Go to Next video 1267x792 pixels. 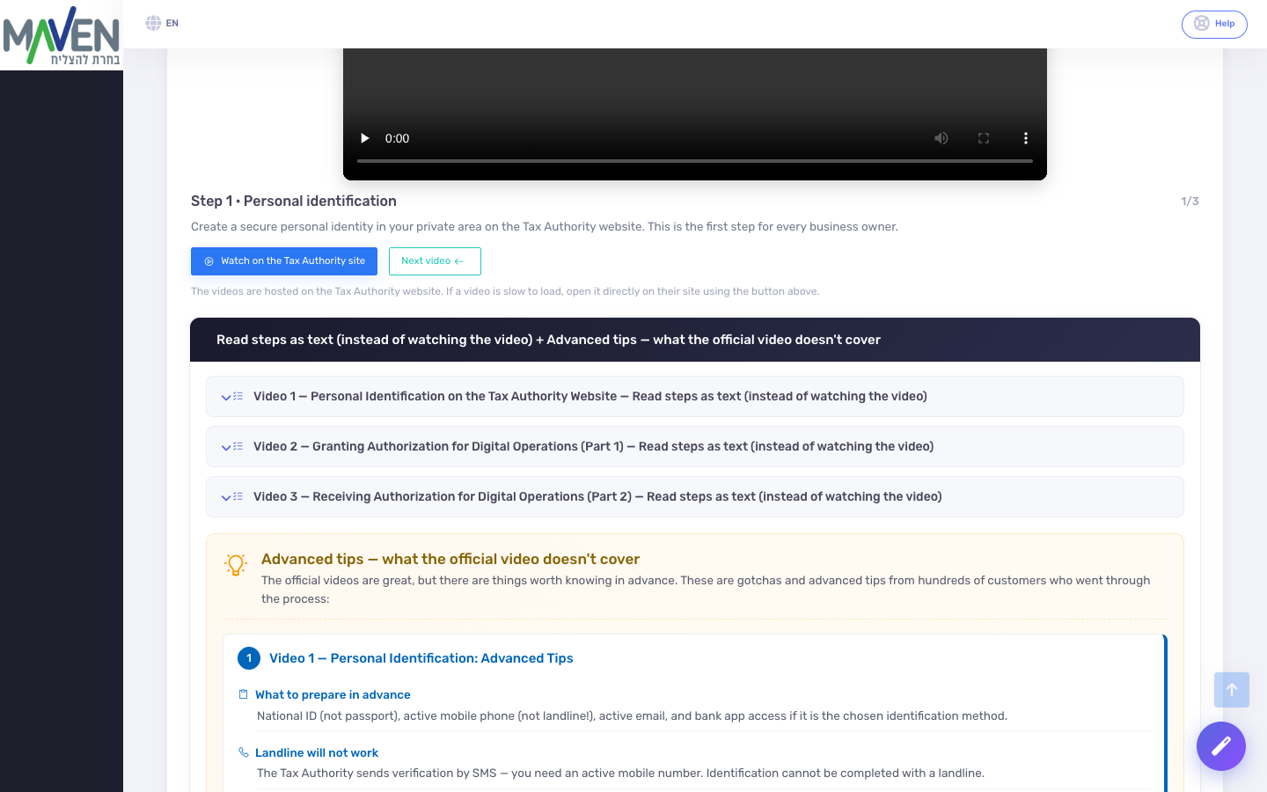435,261
